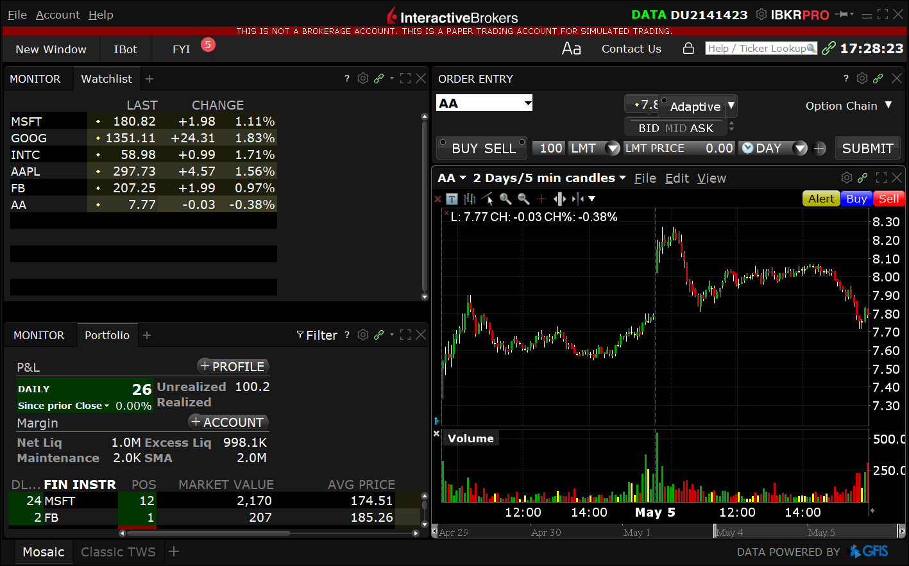Screen dimensions: 909x566
Task: Open Order Entry settings gear
Action: point(862,78)
